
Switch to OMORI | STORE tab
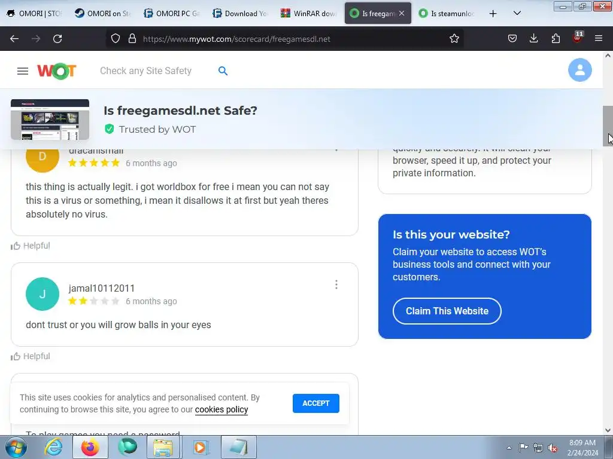click(x=34, y=13)
